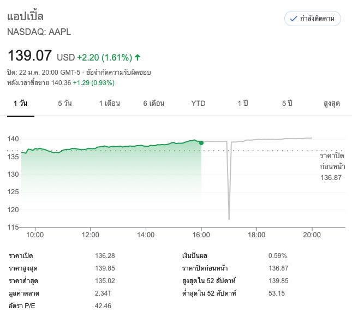Toggle the กำลังติดตาม following button
352x318 pixels.
[313, 19]
